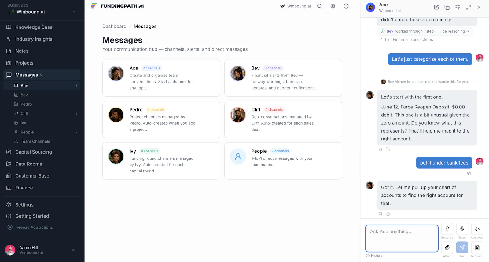Open settings gear in top bar
This screenshot has height=262, width=489.
tap(333, 6)
